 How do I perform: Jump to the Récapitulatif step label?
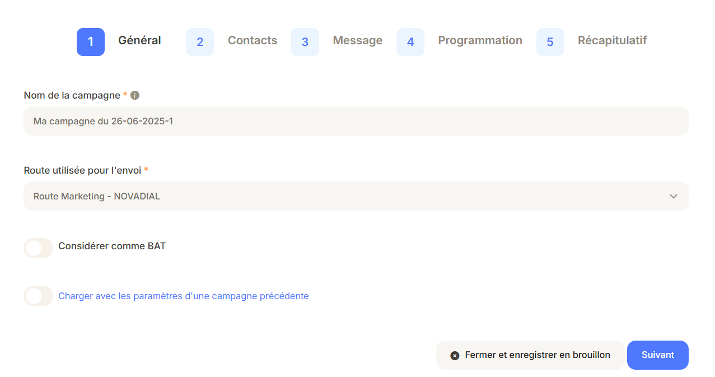click(612, 40)
